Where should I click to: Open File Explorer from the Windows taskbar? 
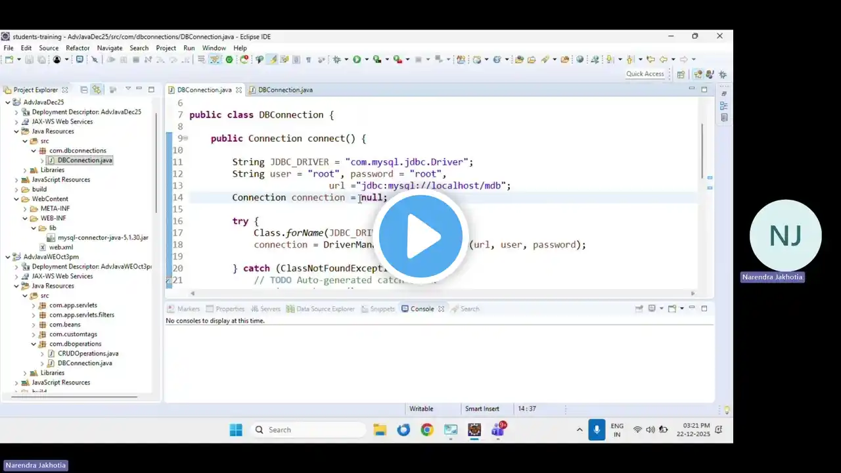click(380, 430)
